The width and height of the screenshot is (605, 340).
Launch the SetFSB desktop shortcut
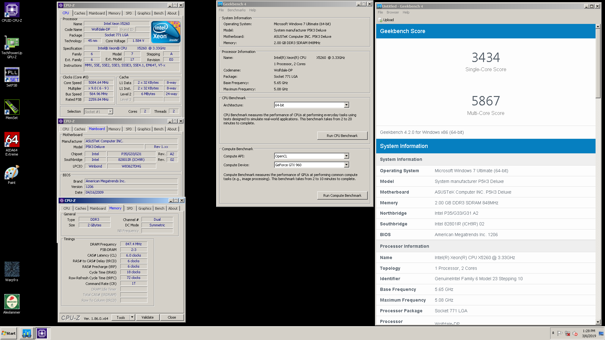click(x=12, y=77)
